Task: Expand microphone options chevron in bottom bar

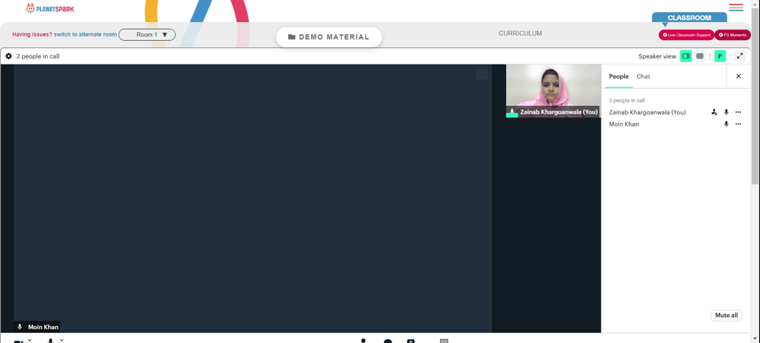Action: (62, 340)
